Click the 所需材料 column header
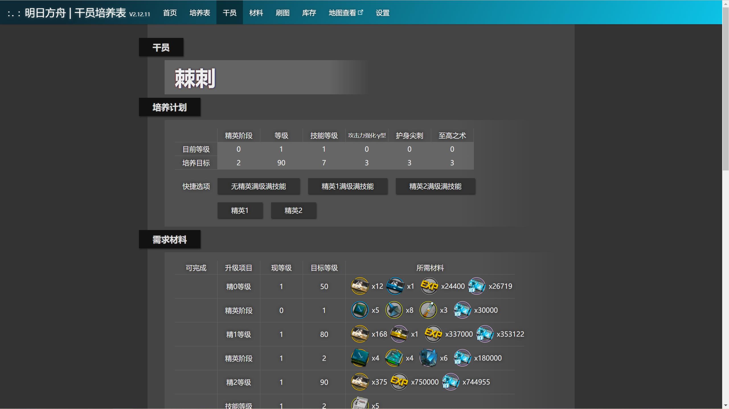Screen dimensions: 729x409 click(x=430, y=268)
